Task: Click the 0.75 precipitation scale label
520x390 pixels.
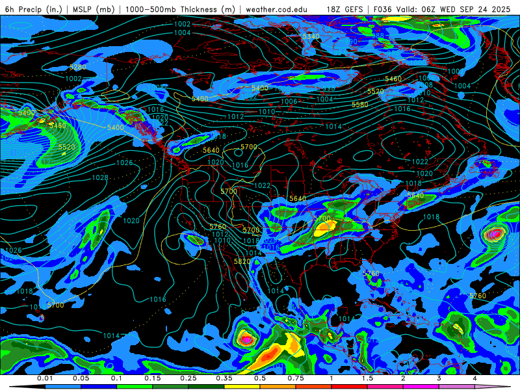Action: [296, 378]
